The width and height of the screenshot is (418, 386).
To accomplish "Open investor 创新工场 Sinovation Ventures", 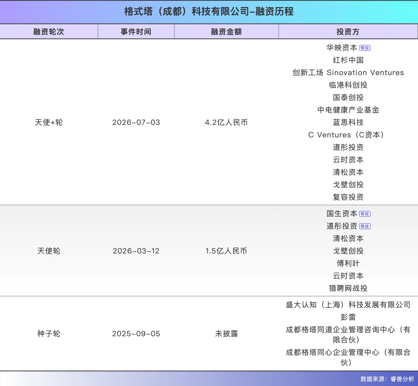I will pos(348,72).
